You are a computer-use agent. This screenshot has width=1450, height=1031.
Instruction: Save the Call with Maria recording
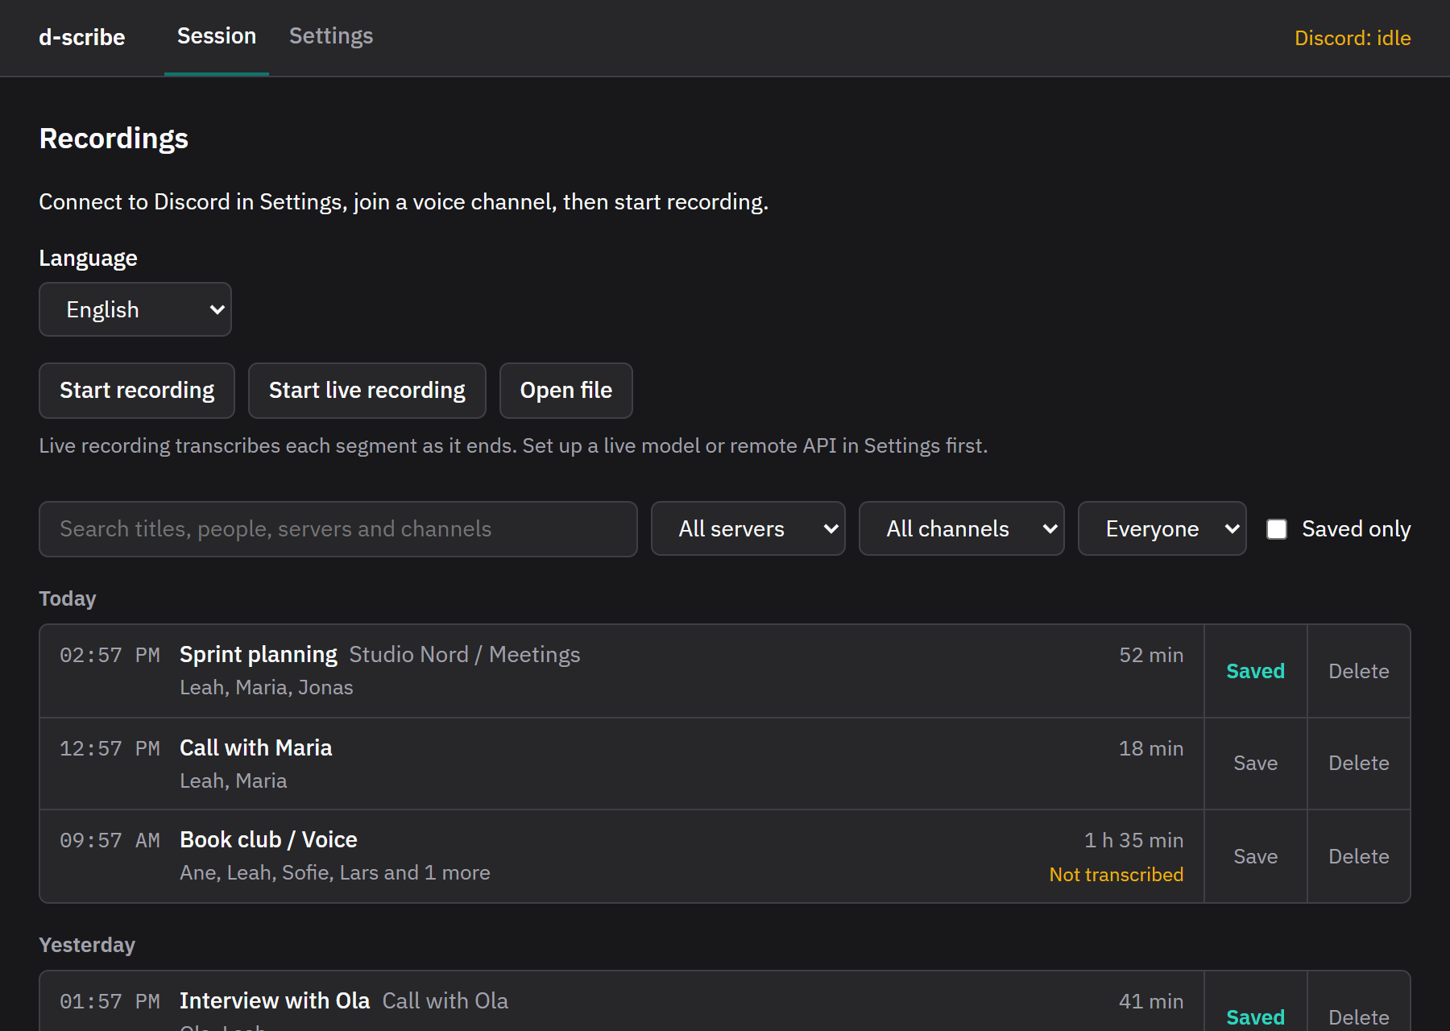[x=1255, y=764]
